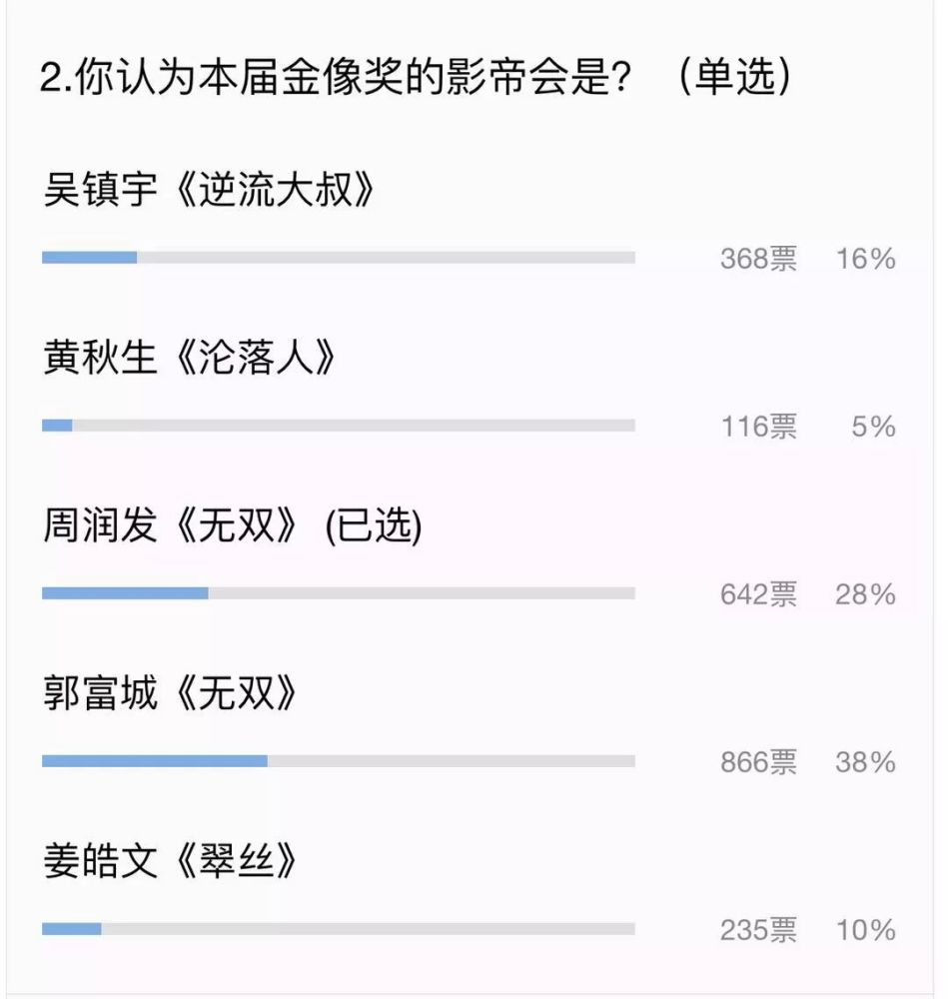Click the 28% progress bar for 周润发
The image size is (948, 999).
339,593
